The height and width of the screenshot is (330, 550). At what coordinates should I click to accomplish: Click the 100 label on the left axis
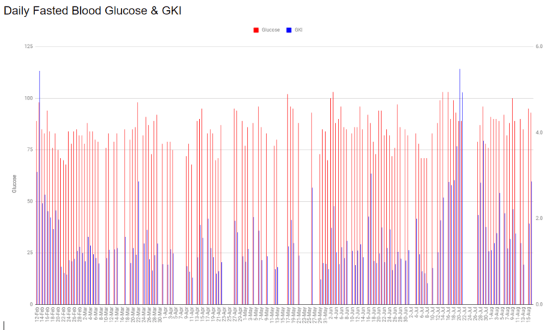29,98
